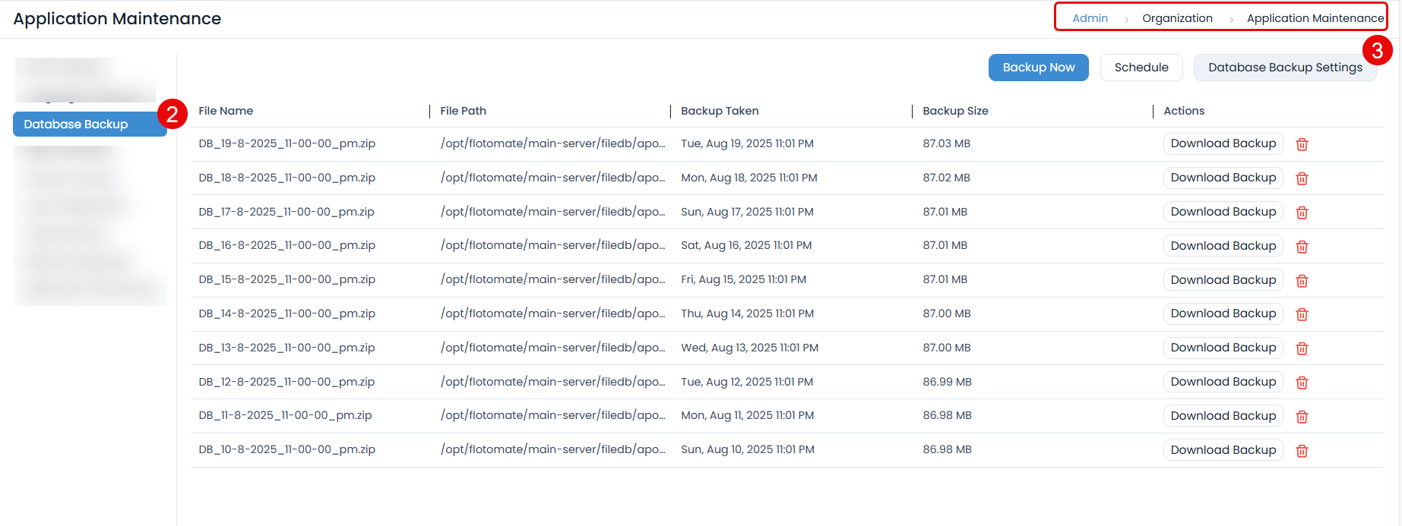Go to Admin breadcrumb link
Screen dimensions: 1402x526
pyautogui.click(x=1090, y=18)
